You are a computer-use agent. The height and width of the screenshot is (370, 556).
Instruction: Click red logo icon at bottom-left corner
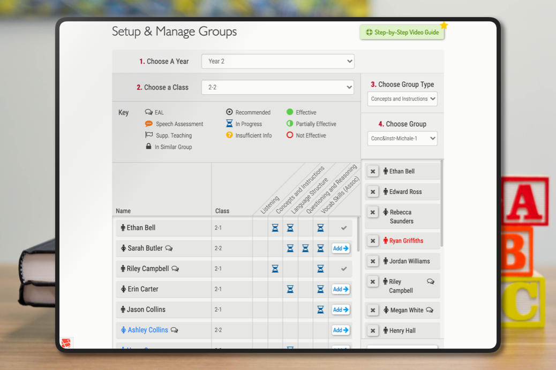[66, 343]
